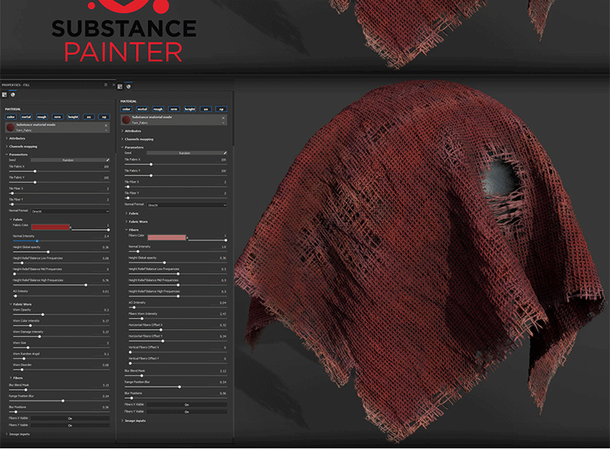Click Tile Fiber X value in left panel
This screenshot has width=610, height=450.
(107, 188)
